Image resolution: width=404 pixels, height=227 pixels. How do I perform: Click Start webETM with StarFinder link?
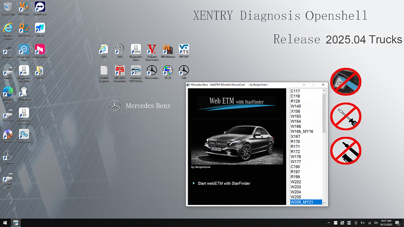tap(223, 183)
